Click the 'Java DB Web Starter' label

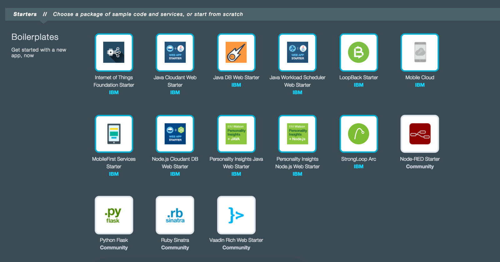click(x=236, y=77)
